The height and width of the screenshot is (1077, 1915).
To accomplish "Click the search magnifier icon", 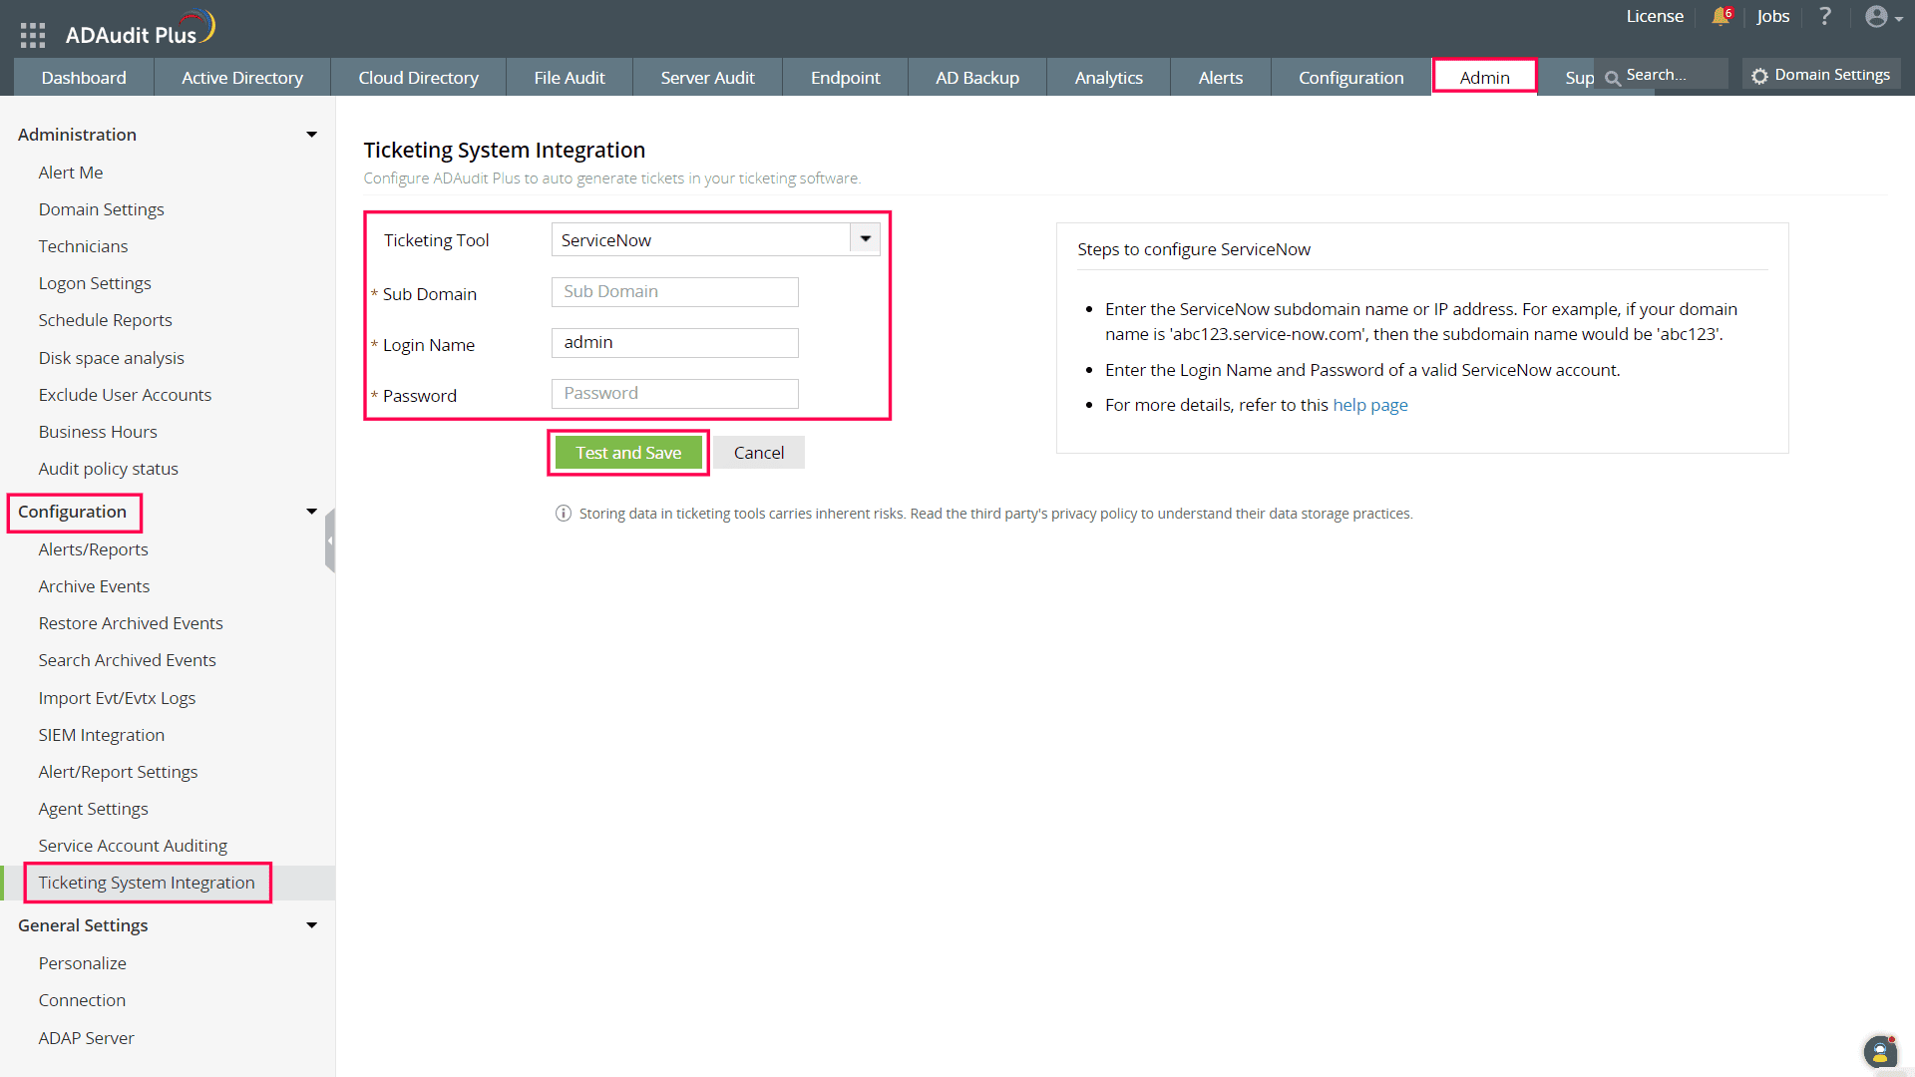I will (1612, 78).
